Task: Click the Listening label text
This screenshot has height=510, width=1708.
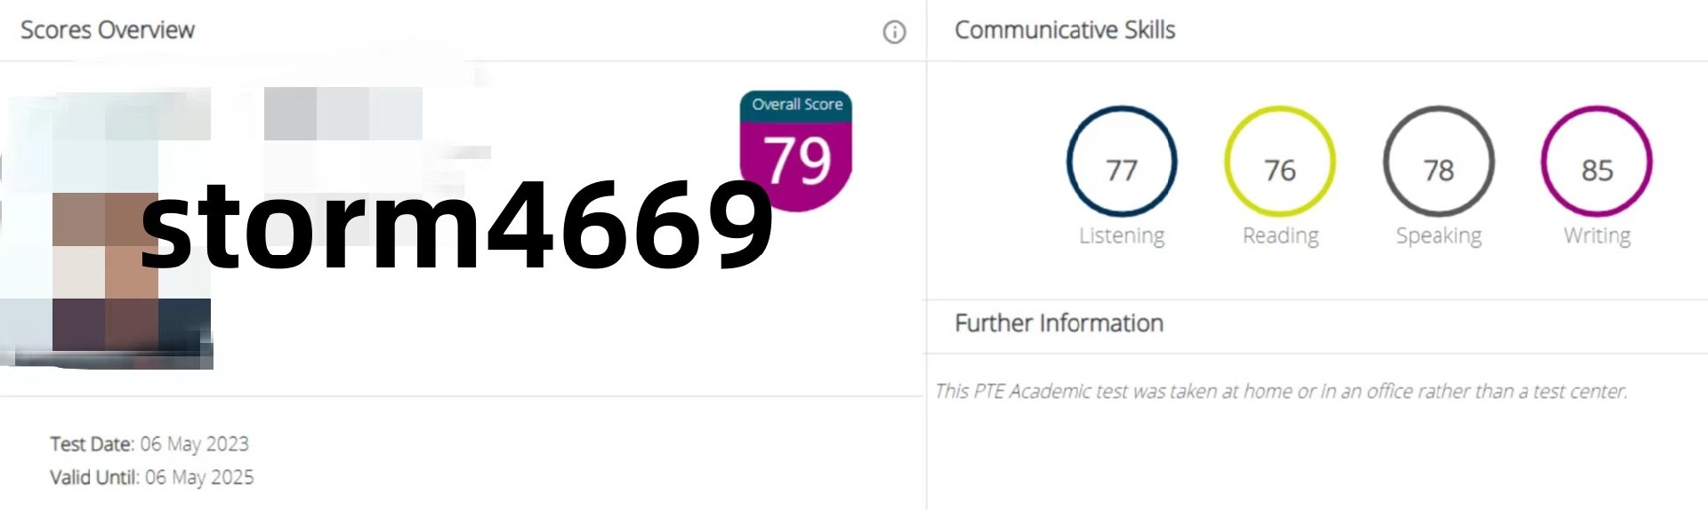Action: tap(1122, 236)
